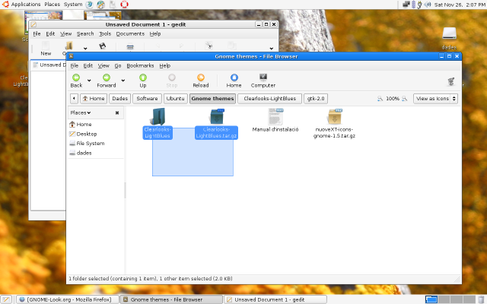The height and width of the screenshot is (304, 487).
Task: Open Documents menu in gedit
Action: click(130, 33)
